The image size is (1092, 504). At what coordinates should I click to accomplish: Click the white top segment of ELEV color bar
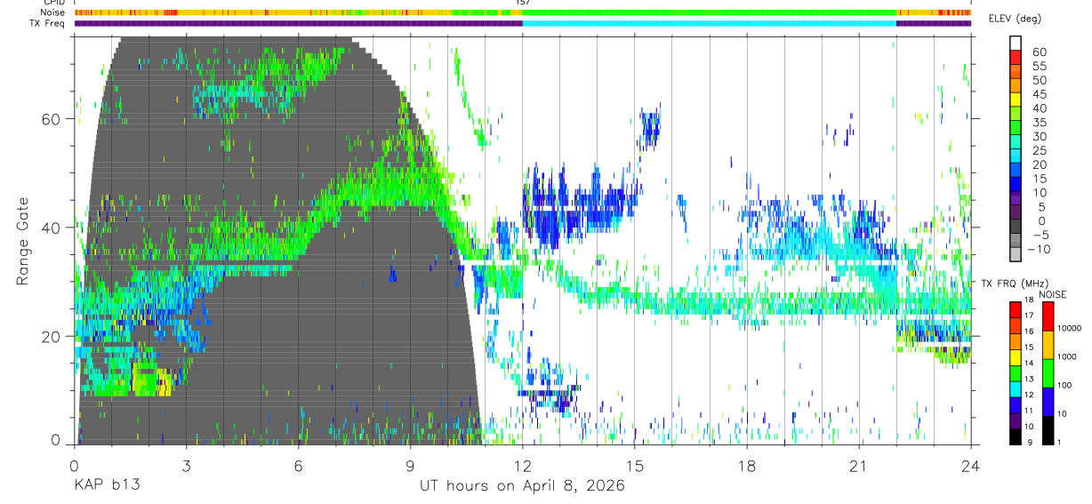[1016, 44]
